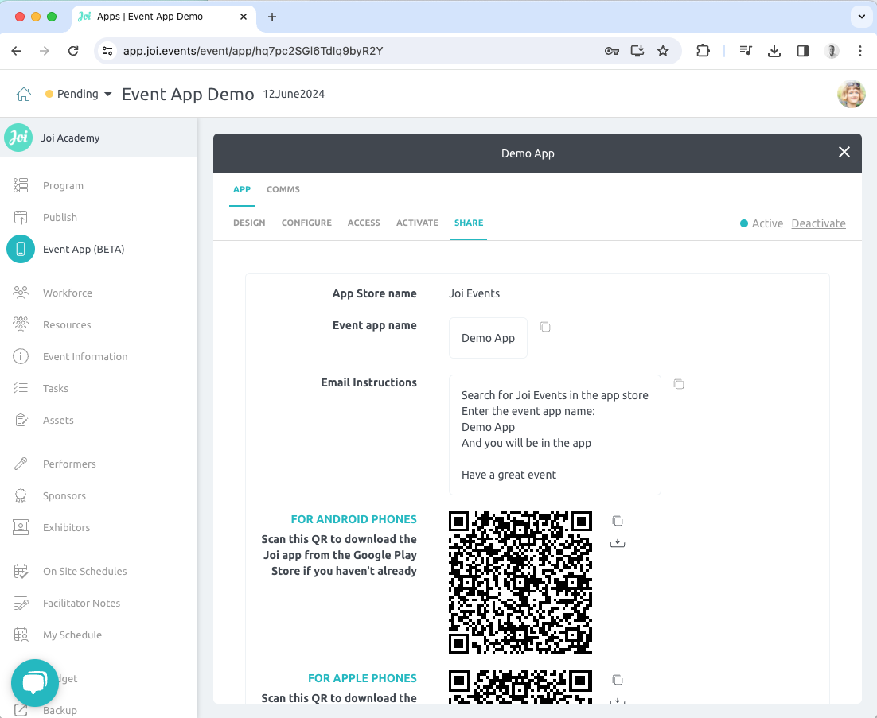Reload the browser page
877x718 pixels.
click(x=73, y=51)
